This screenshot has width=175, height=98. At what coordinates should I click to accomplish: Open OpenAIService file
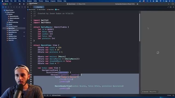click(12, 32)
